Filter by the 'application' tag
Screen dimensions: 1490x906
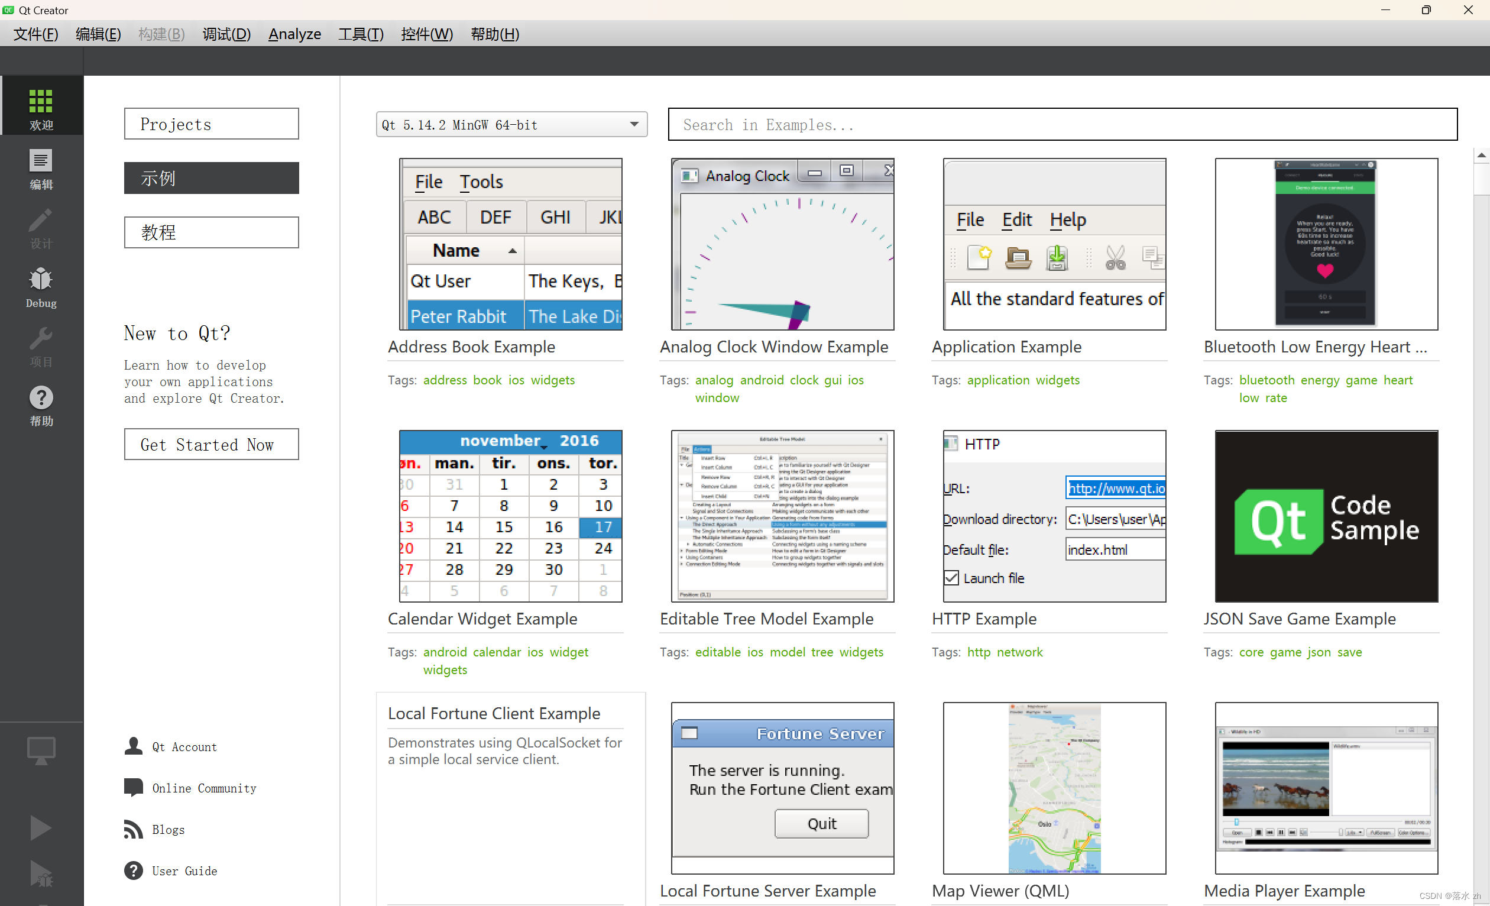pos(998,380)
